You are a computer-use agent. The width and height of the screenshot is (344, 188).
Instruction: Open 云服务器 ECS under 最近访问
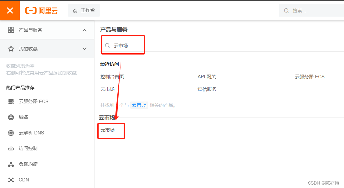tap(310, 77)
